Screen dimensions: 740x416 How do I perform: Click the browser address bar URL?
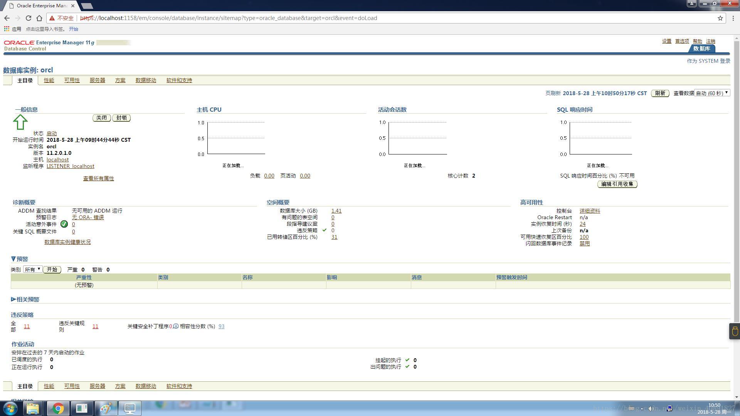[x=229, y=18]
